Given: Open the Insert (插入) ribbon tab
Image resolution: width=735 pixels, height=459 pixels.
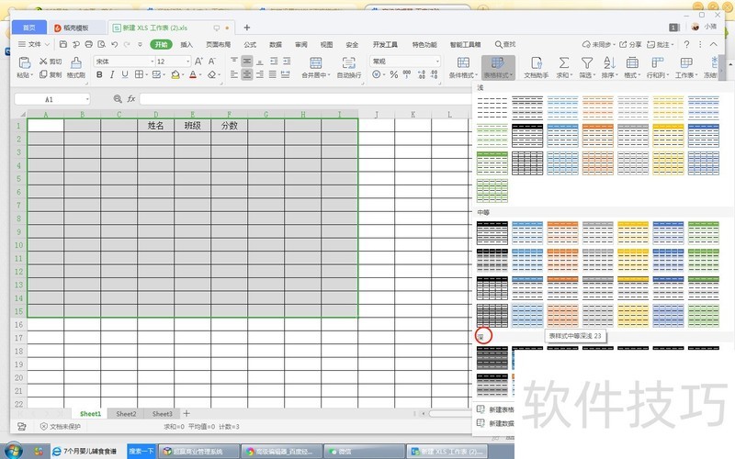Looking at the screenshot, I should 187,44.
